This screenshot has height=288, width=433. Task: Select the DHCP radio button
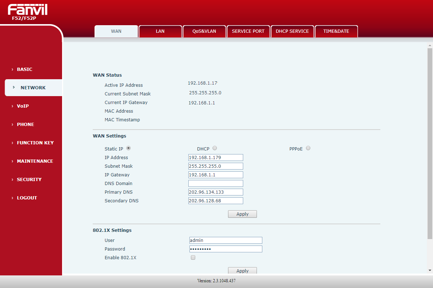(x=215, y=148)
